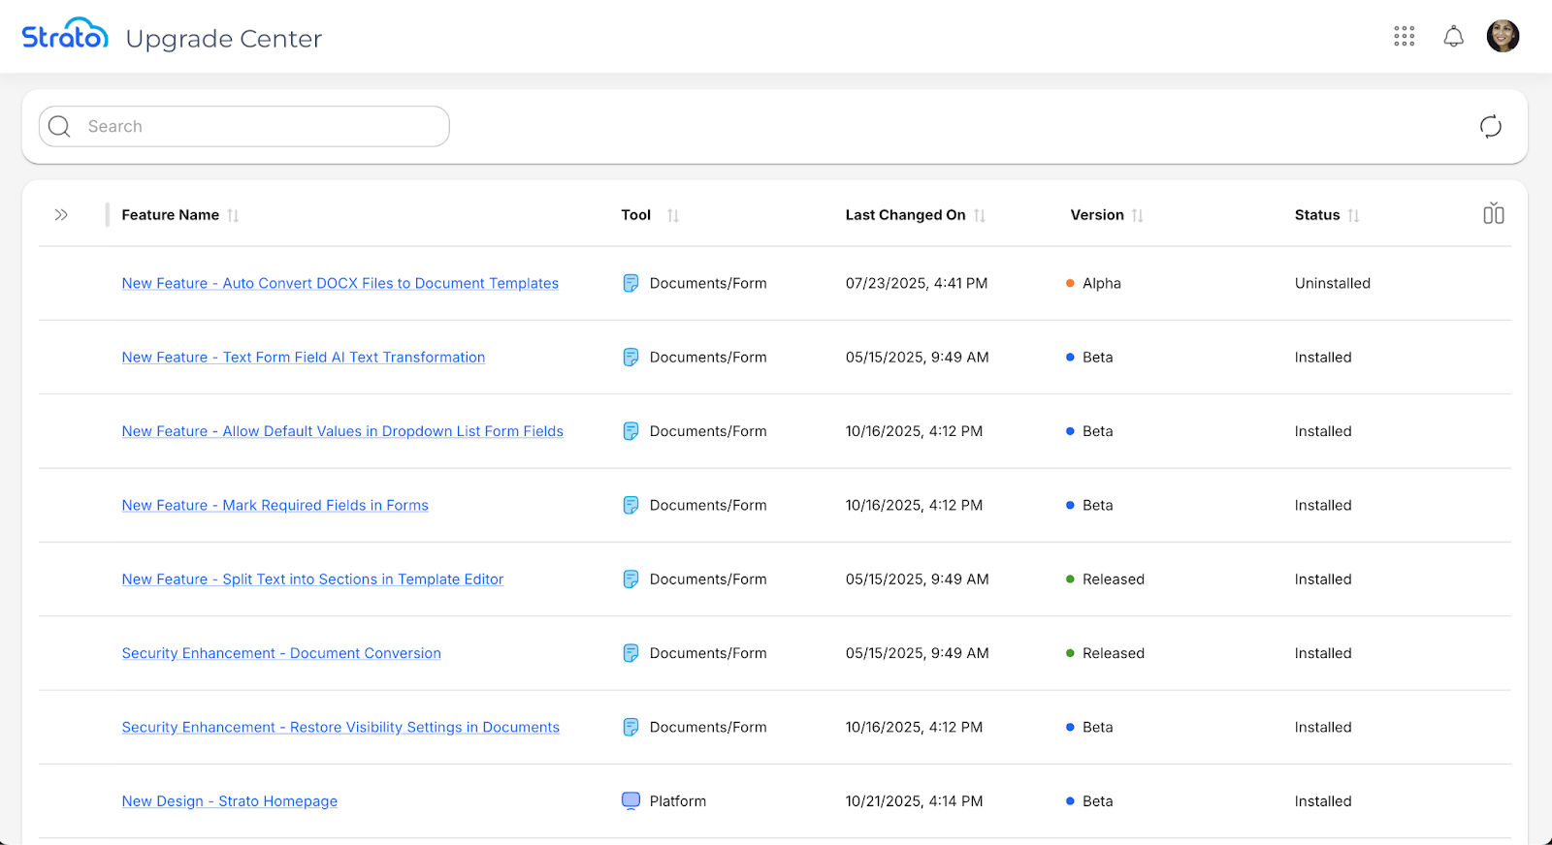Viewport: 1552px width, 845px height.
Task: Open the user profile avatar
Action: coord(1503,37)
